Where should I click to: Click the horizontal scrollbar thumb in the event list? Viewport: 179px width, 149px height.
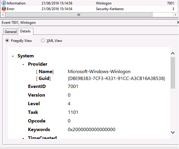(79, 15)
